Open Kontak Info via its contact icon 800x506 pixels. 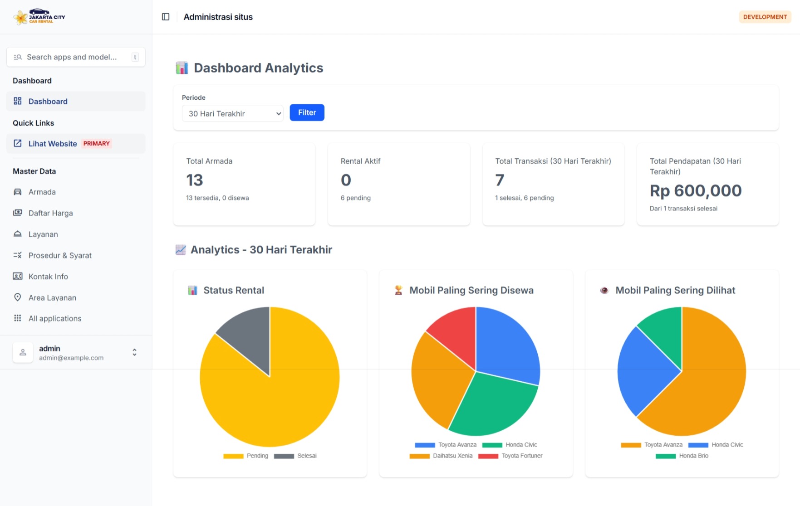point(17,276)
